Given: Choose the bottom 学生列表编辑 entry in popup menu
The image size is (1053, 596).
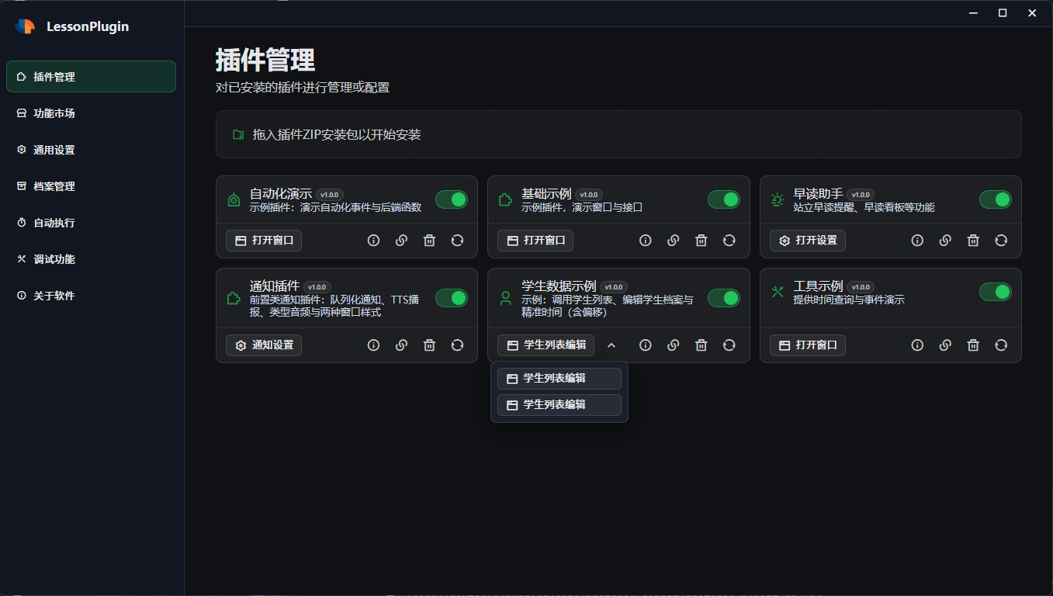Looking at the screenshot, I should coord(559,405).
